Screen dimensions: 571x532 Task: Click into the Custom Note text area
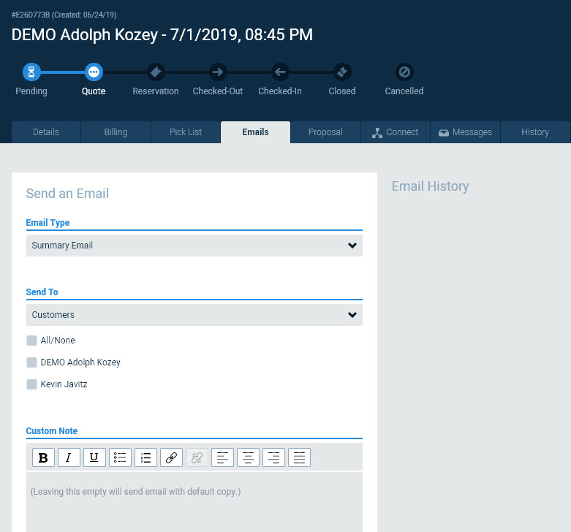(194, 502)
